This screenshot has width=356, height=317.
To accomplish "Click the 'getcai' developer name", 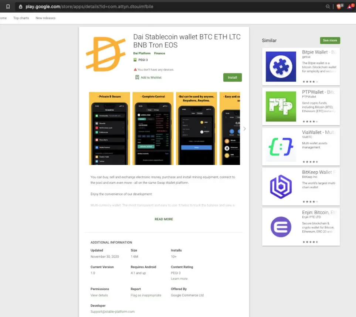I will [306, 57].
